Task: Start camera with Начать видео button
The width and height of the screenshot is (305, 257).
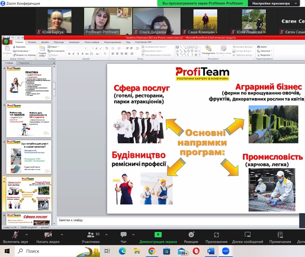Action: click(x=48, y=238)
